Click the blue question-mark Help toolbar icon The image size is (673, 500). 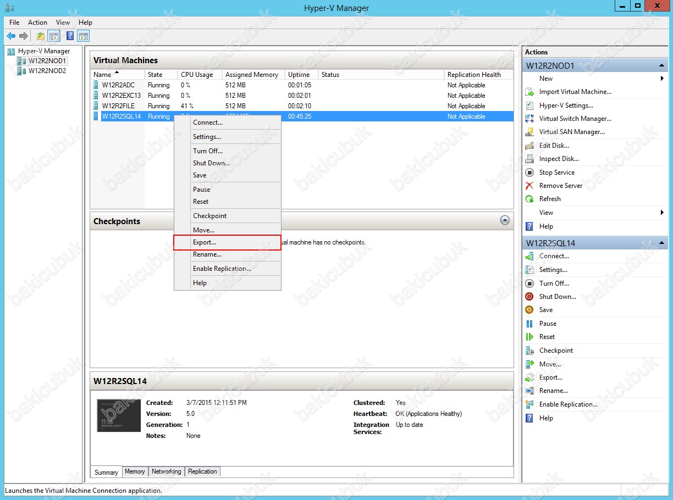(70, 36)
